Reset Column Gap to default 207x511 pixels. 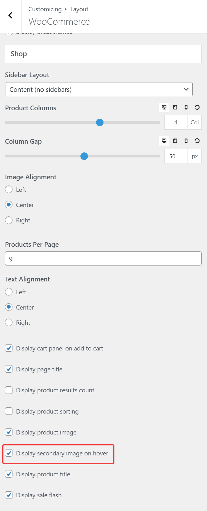[197, 141]
